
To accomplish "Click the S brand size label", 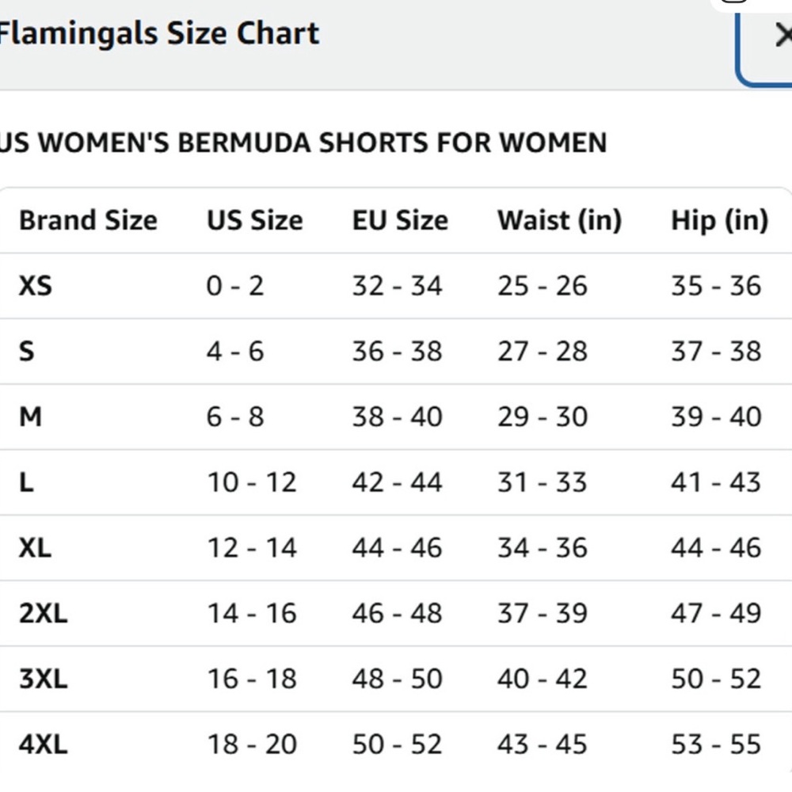I will click(26, 351).
